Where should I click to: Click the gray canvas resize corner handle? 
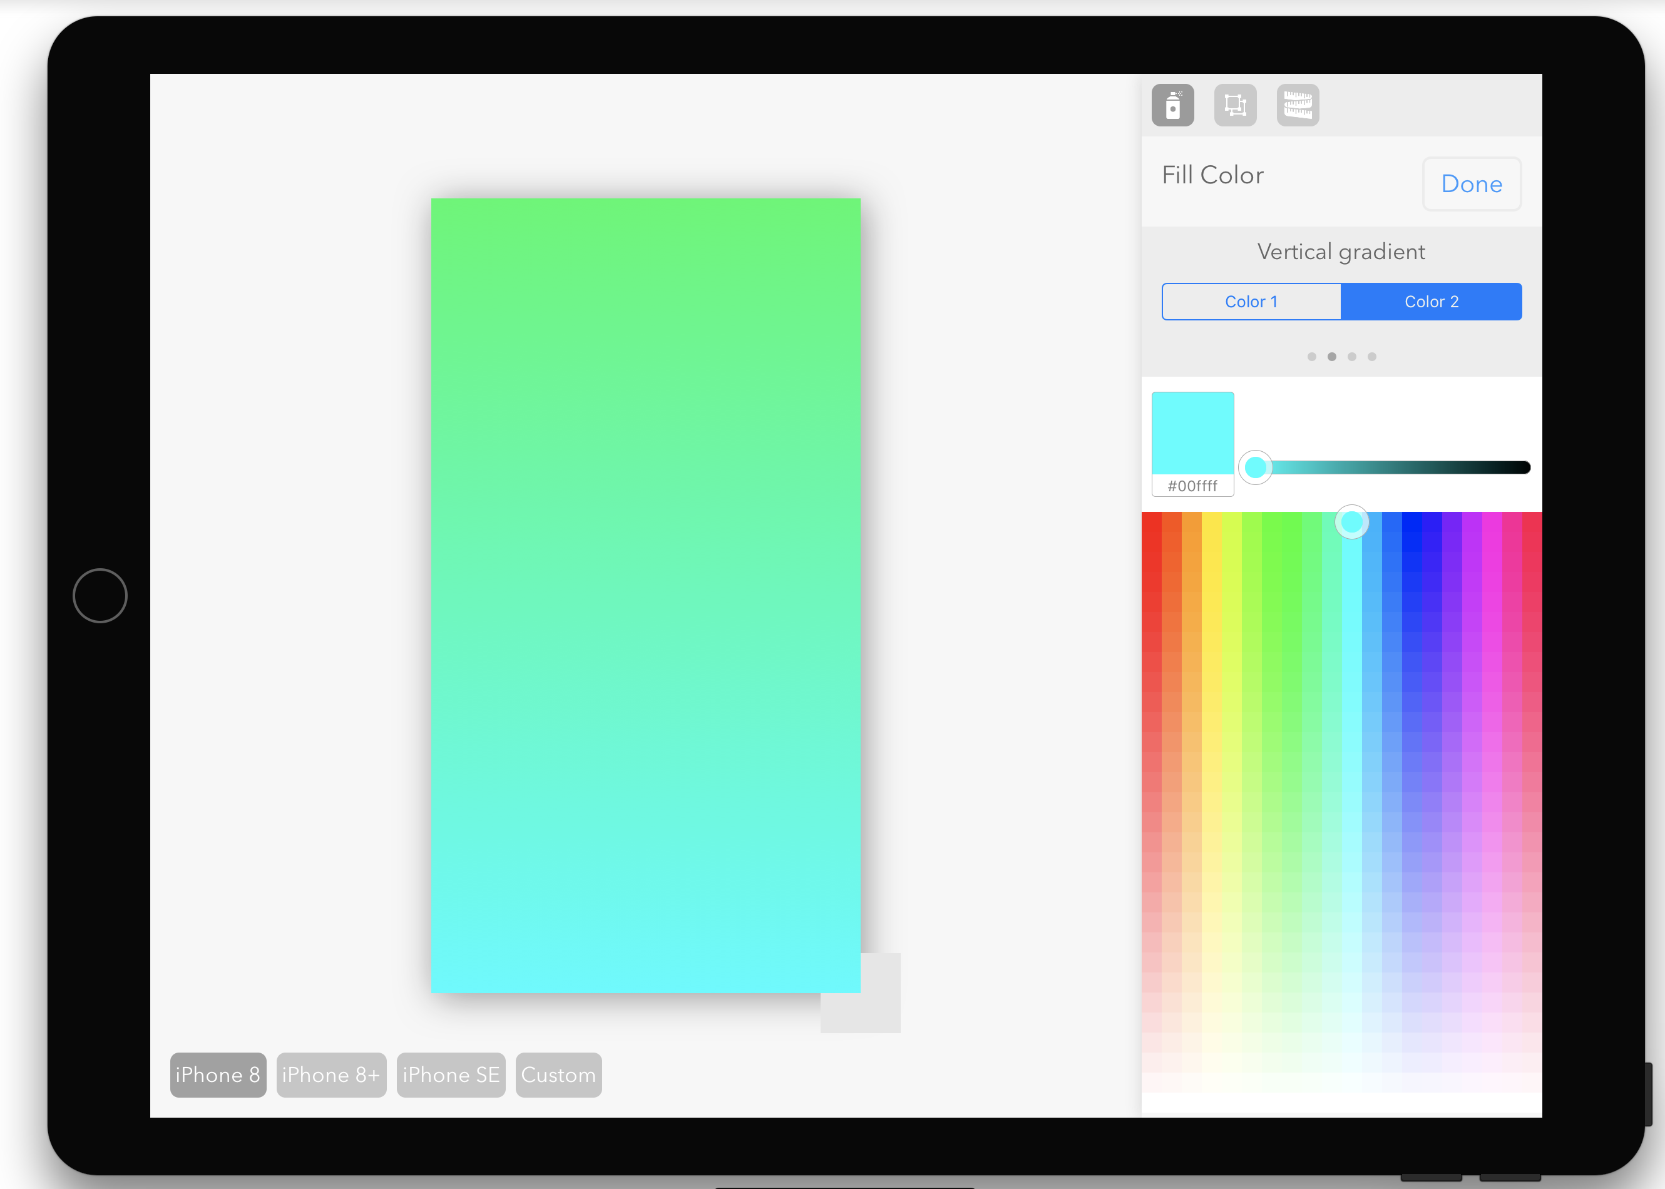tap(879, 1012)
